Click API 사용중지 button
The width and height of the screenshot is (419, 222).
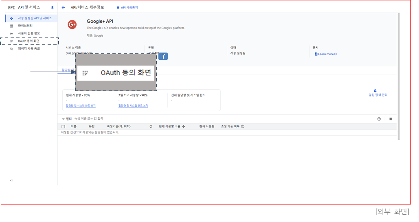127,7
